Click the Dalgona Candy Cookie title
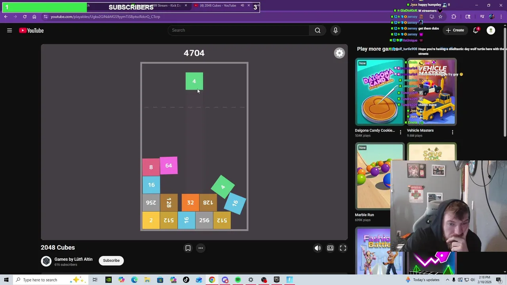This screenshot has width=507, height=285. click(375, 130)
